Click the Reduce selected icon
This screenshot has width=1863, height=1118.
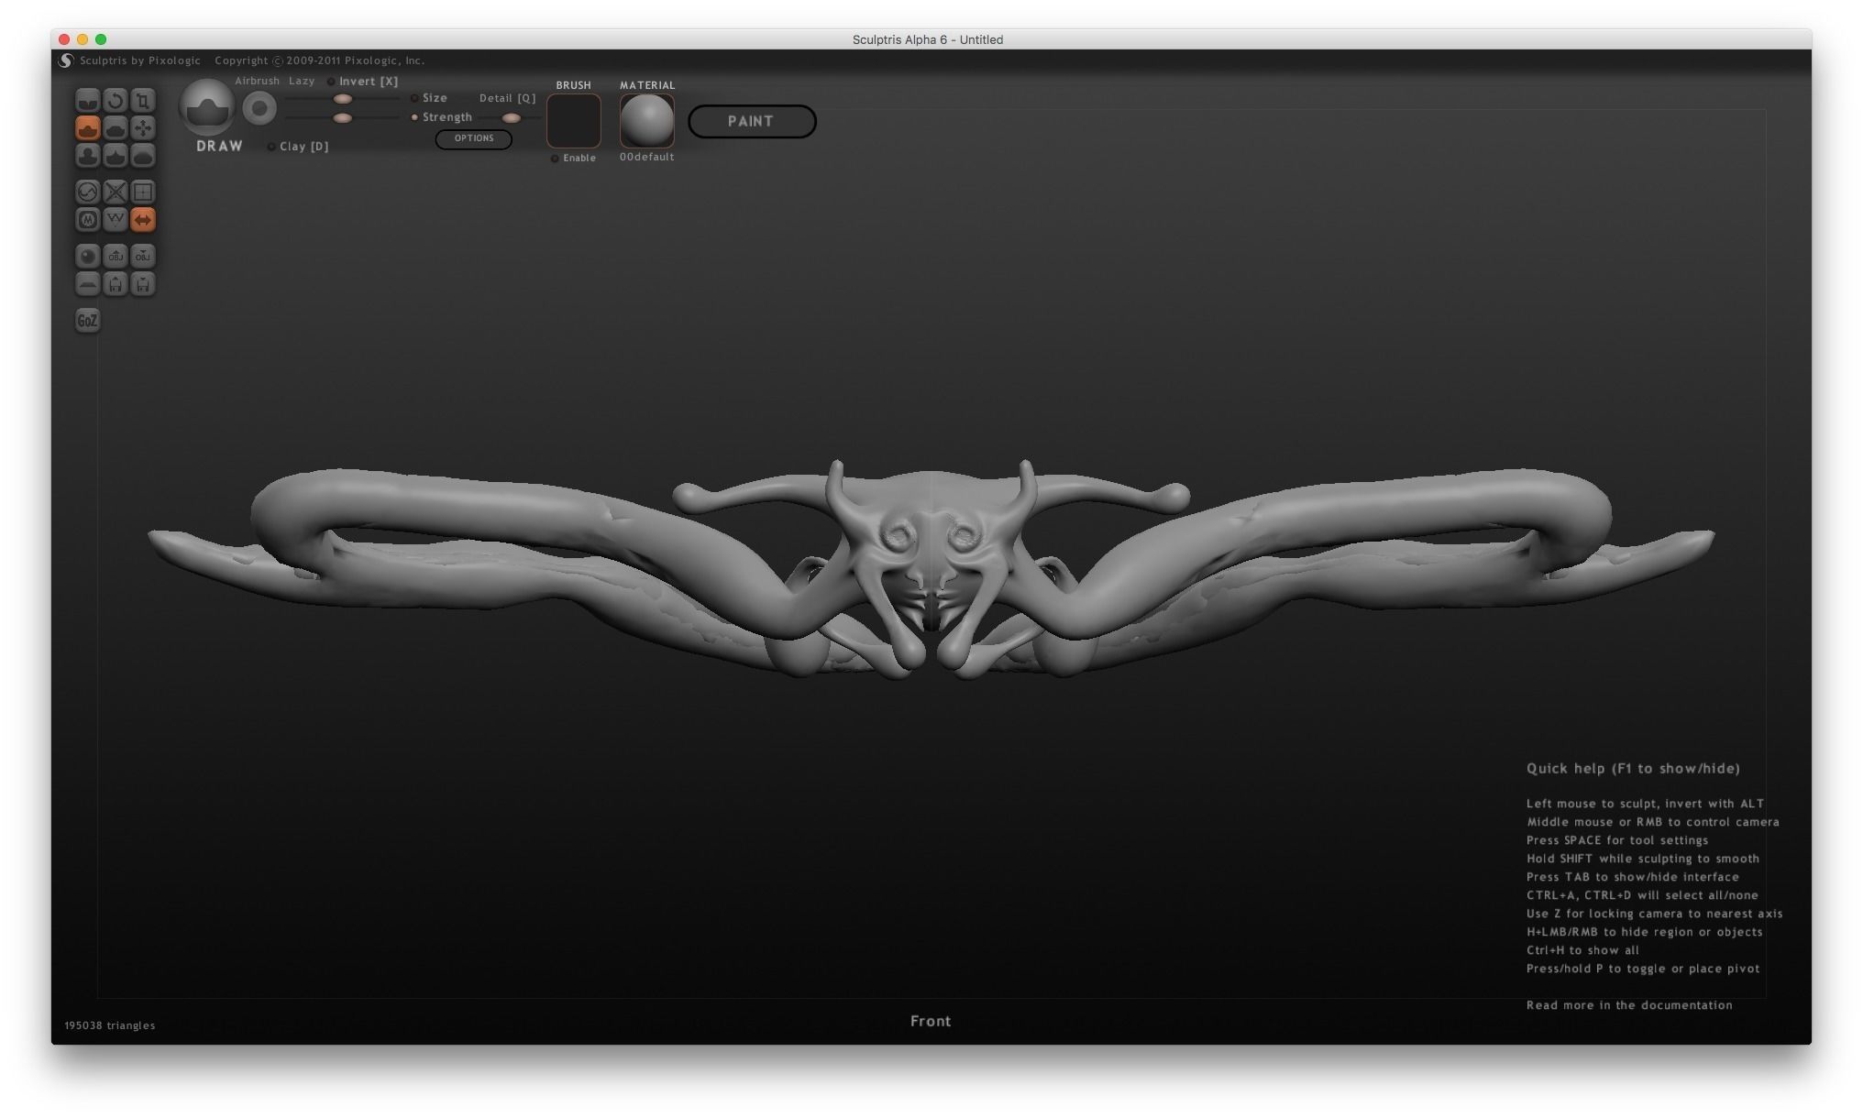116,192
